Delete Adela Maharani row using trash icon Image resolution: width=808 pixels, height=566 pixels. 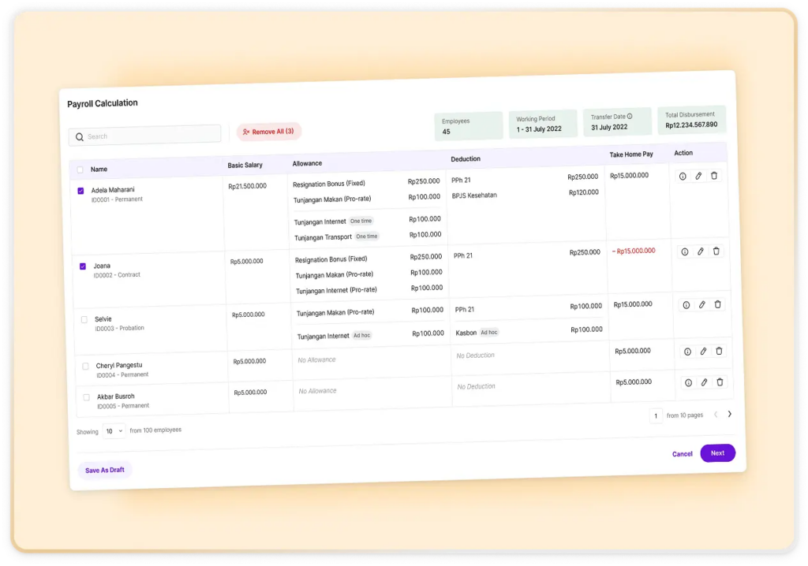714,176
